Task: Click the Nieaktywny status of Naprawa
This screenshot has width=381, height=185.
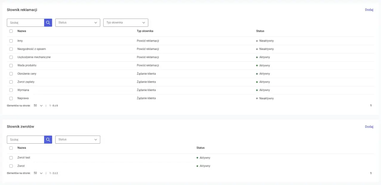Action: (265, 98)
